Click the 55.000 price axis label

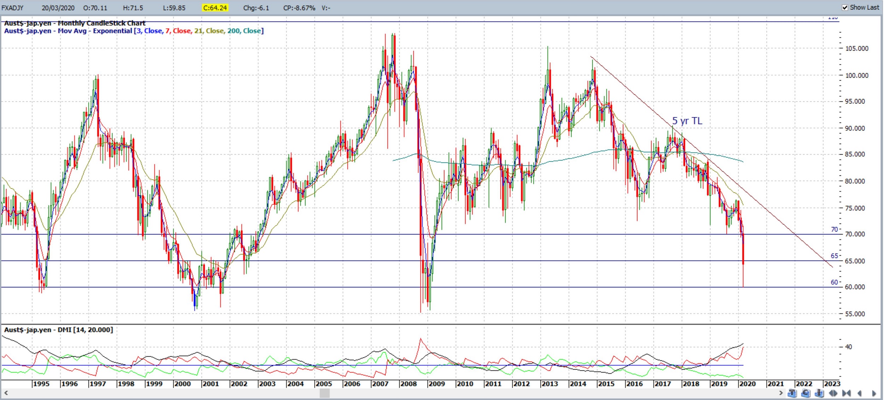click(x=855, y=314)
